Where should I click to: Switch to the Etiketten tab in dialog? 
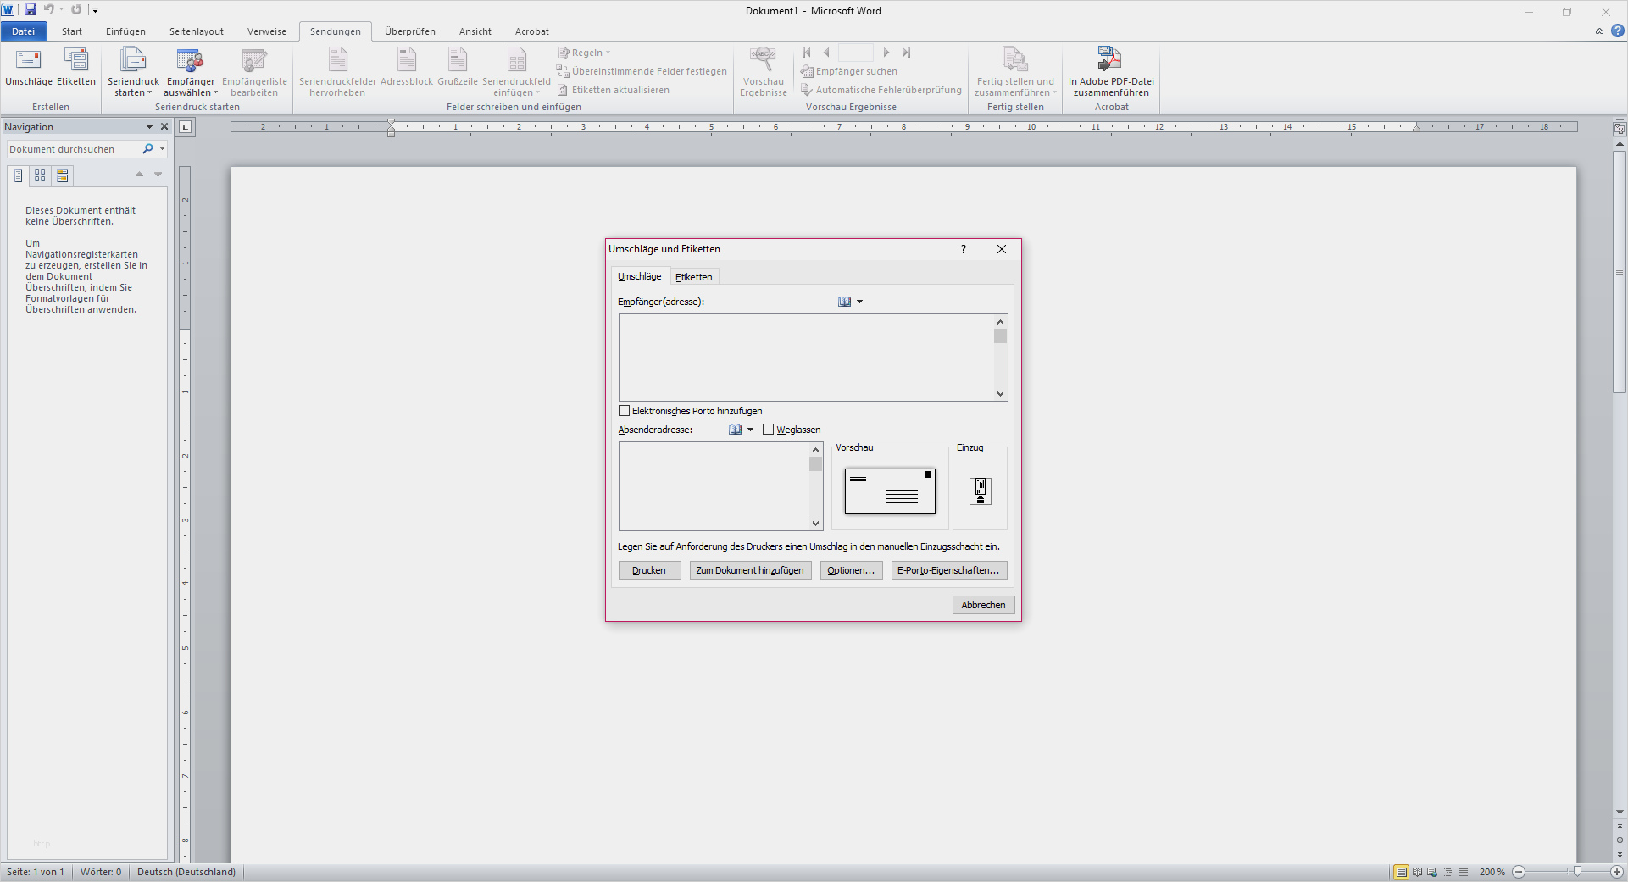click(x=694, y=277)
